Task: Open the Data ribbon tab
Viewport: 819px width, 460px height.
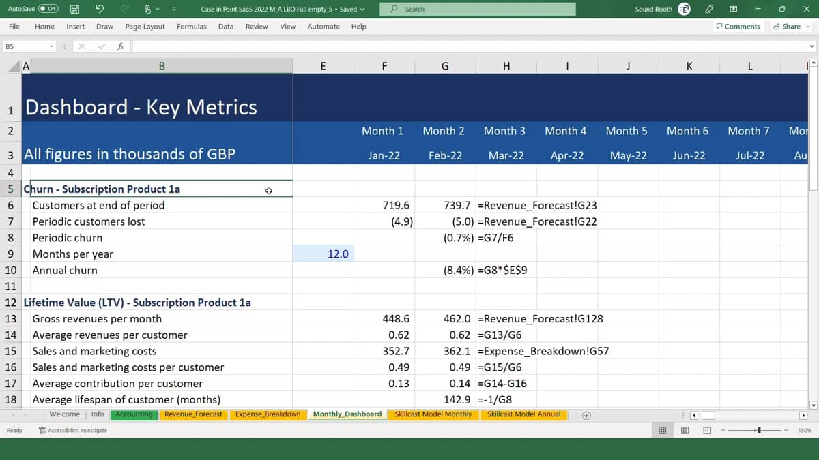Action: 226,27
